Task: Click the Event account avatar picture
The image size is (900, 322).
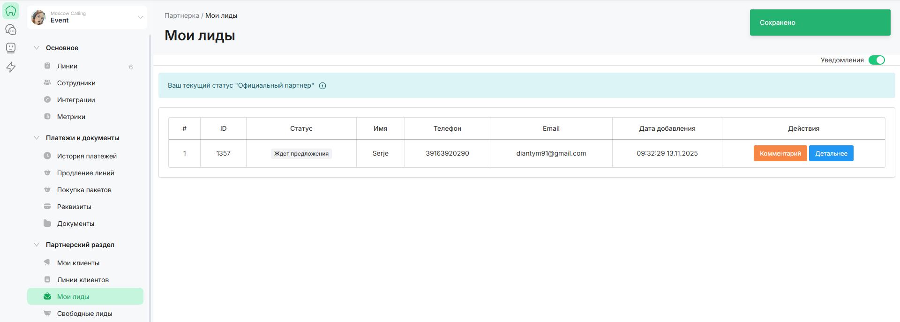Action: [38, 17]
